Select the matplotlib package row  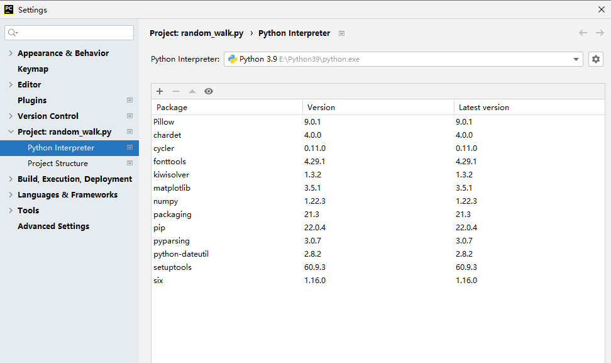coord(172,187)
